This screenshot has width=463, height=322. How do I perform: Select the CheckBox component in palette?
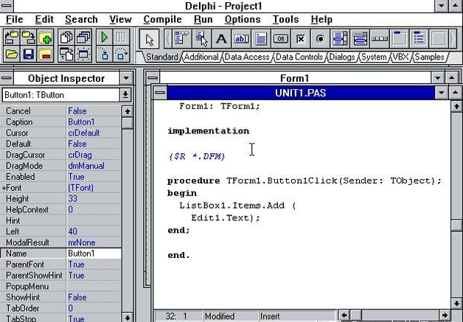coord(301,39)
